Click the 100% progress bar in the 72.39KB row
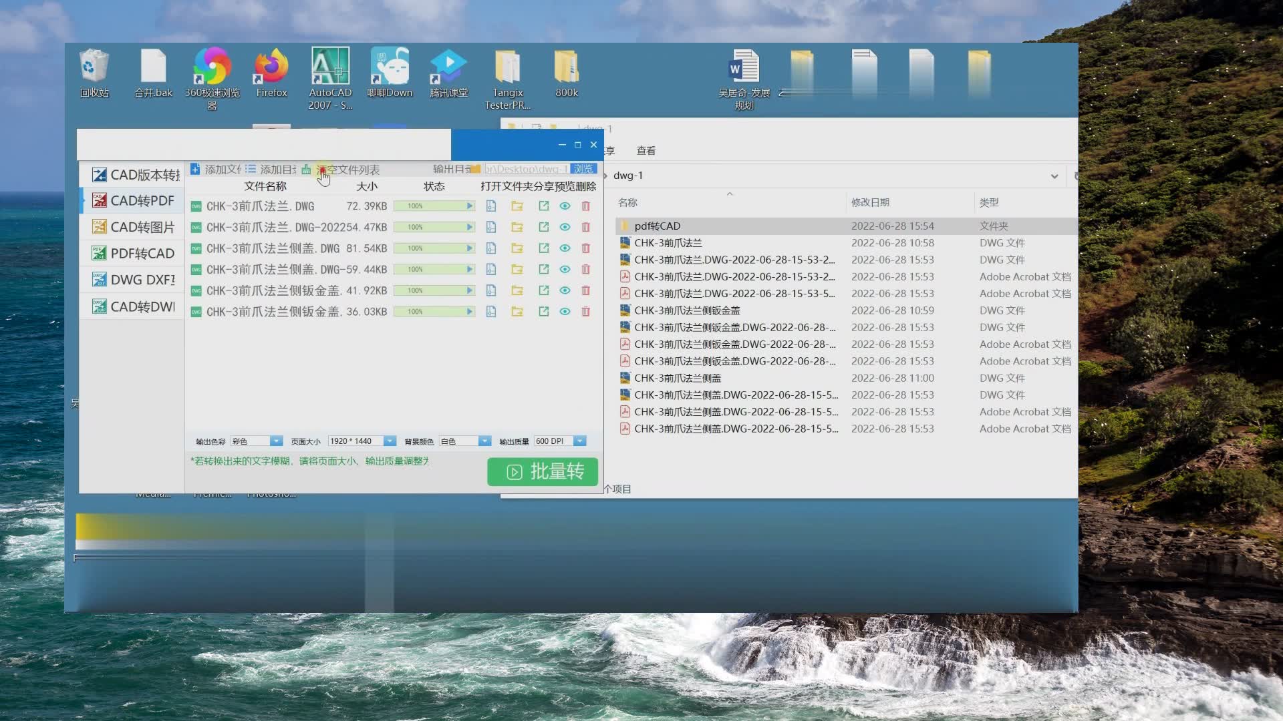 coord(434,206)
